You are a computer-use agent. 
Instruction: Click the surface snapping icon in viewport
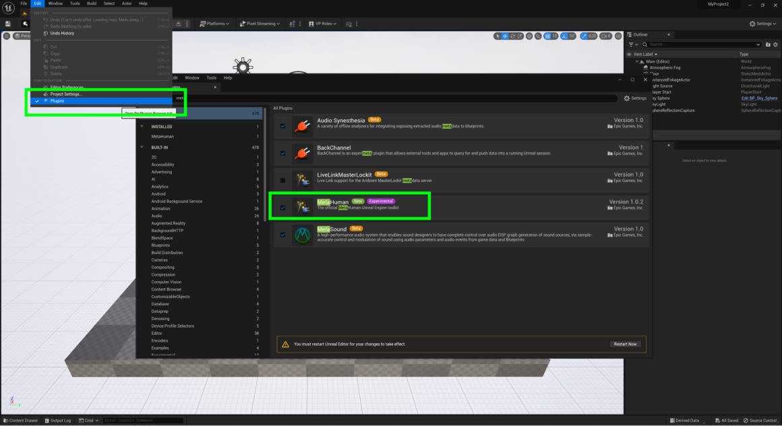coord(538,36)
